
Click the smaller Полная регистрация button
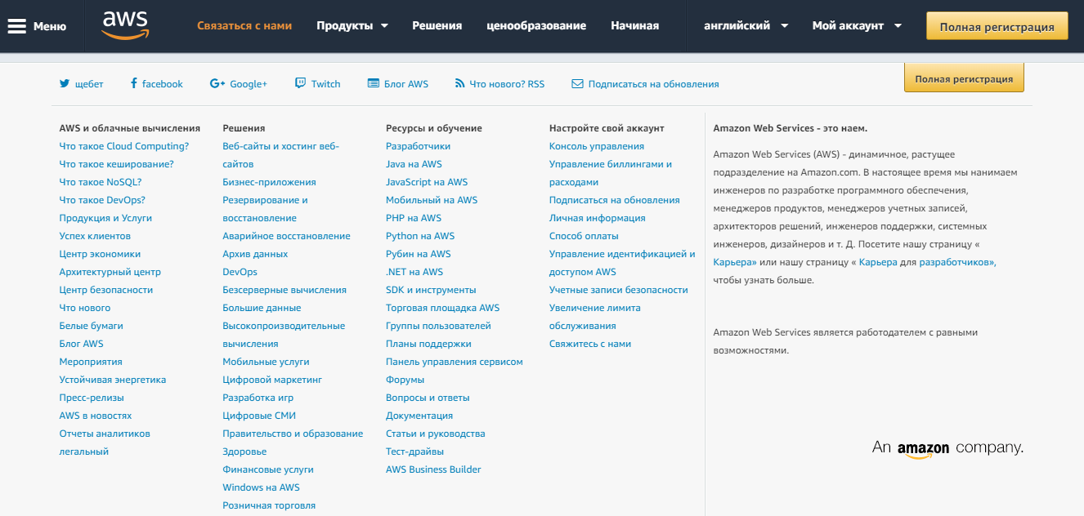964,79
